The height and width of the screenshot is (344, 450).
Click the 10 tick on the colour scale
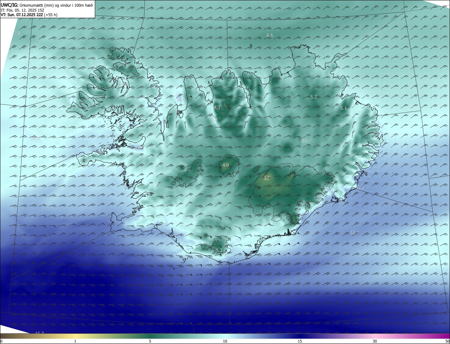[225, 341]
